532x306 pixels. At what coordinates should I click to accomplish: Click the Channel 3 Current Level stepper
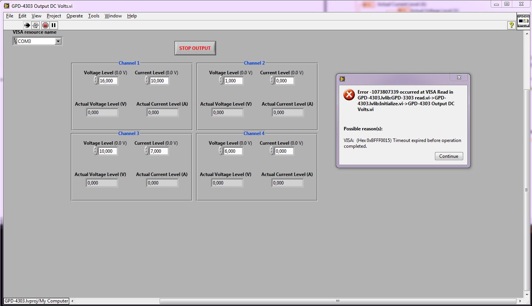pyautogui.click(x=147, y=151)
